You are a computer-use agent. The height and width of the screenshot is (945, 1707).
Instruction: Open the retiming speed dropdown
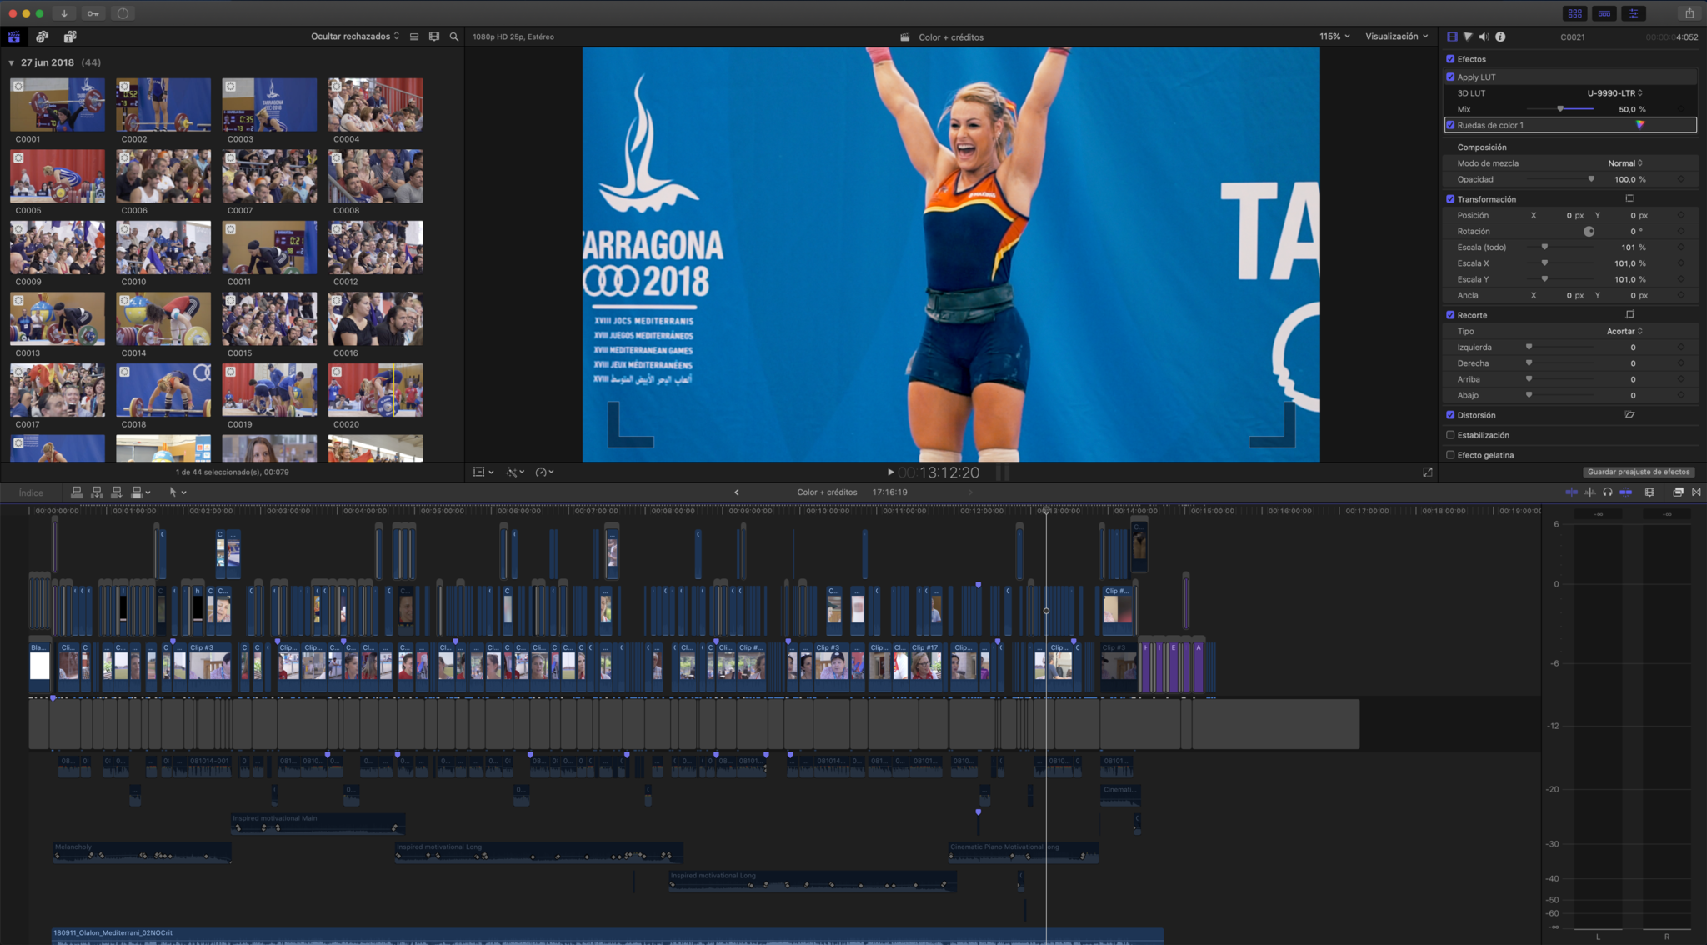[544, 472]
